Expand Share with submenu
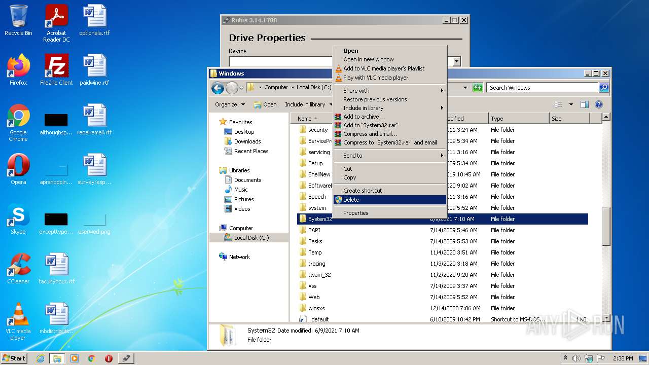This screenshot has height=365, width=649. [x=390, y=91]
